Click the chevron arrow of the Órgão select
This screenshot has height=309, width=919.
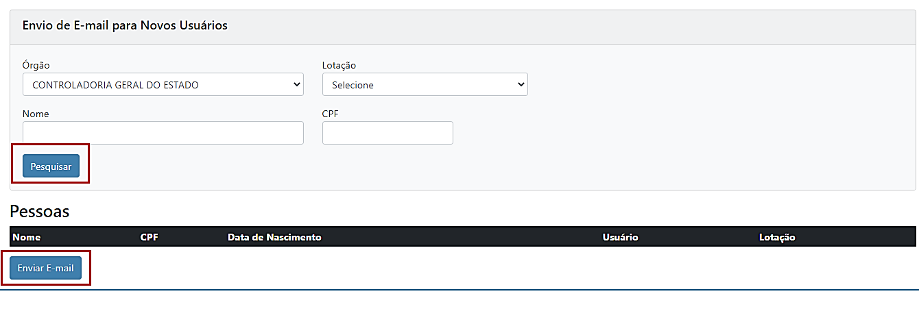[297, 85]
